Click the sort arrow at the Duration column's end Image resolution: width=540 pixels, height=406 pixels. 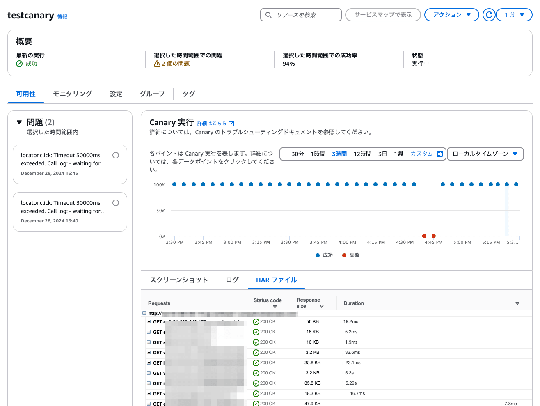pos(517,303)
